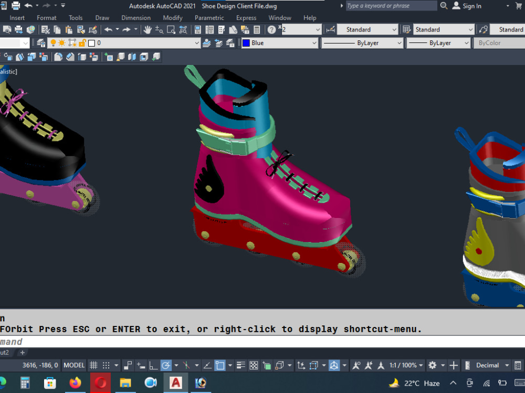Toggle the padlock to lock layer 0
Viewport: 525px width, 393px height.
tap(81, 42)
